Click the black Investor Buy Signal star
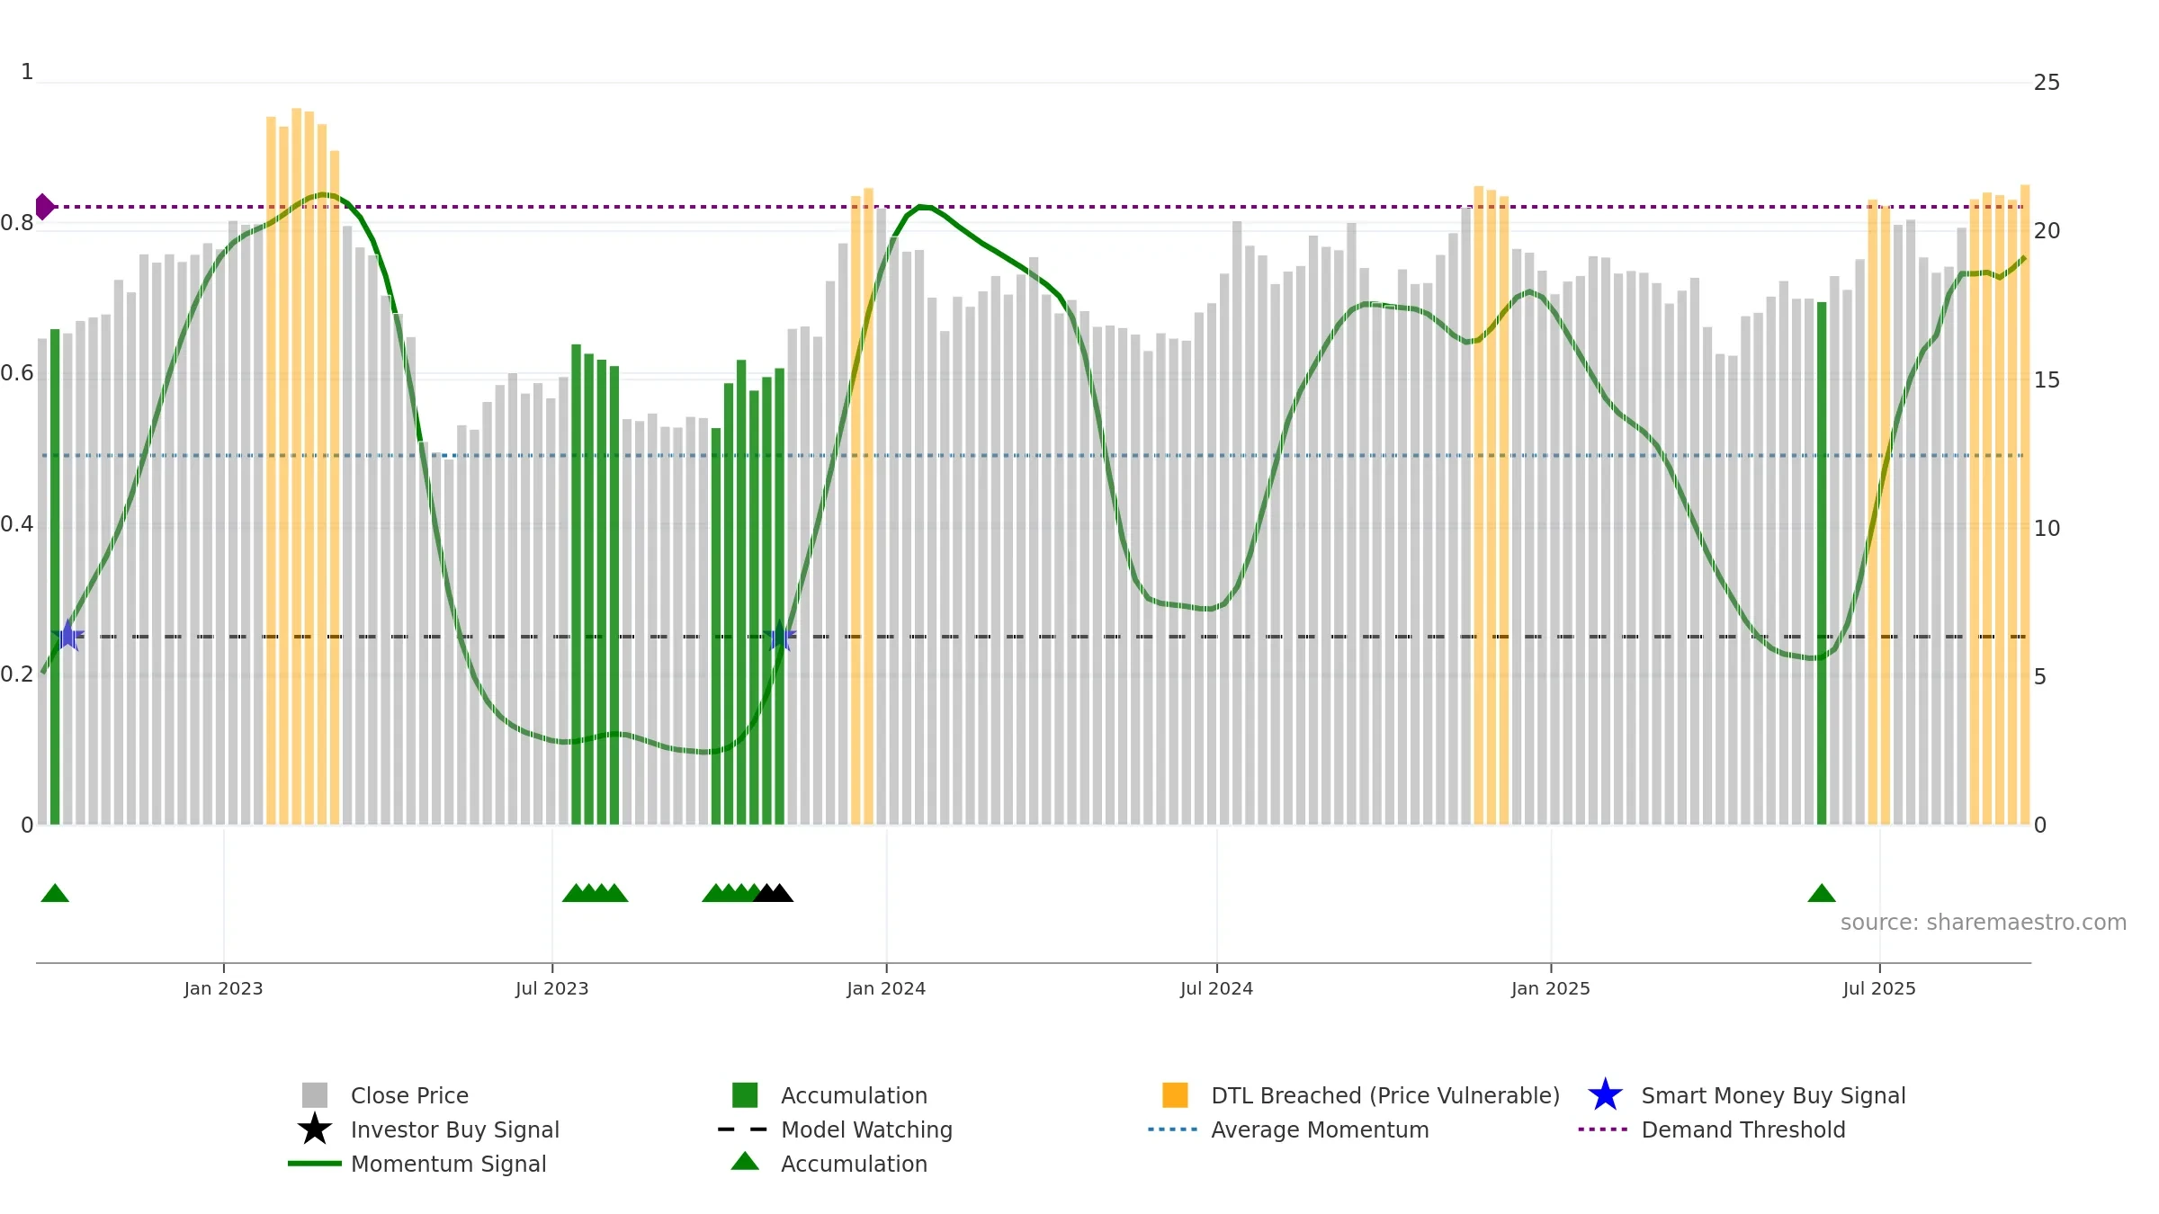The width and height of the screenshot is (2159, 1214). click(x=314, y=1129)
